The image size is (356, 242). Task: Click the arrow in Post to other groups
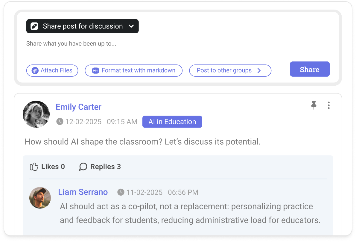tap(259, 71)
